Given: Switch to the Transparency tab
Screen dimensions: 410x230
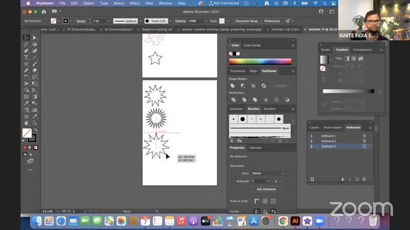Looking at the screenshot, I should click(x=363, y=50).
